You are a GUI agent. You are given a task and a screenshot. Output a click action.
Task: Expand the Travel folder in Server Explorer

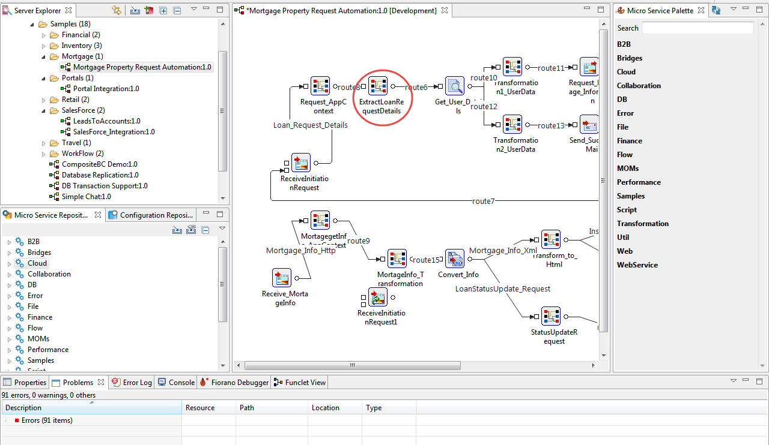44,143
